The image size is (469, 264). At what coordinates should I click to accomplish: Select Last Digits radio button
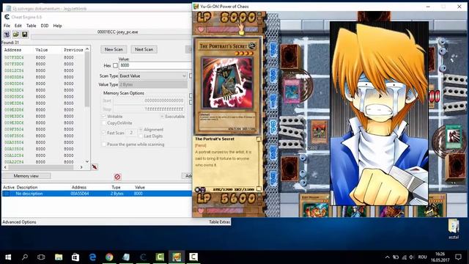(x=141, y=136)
